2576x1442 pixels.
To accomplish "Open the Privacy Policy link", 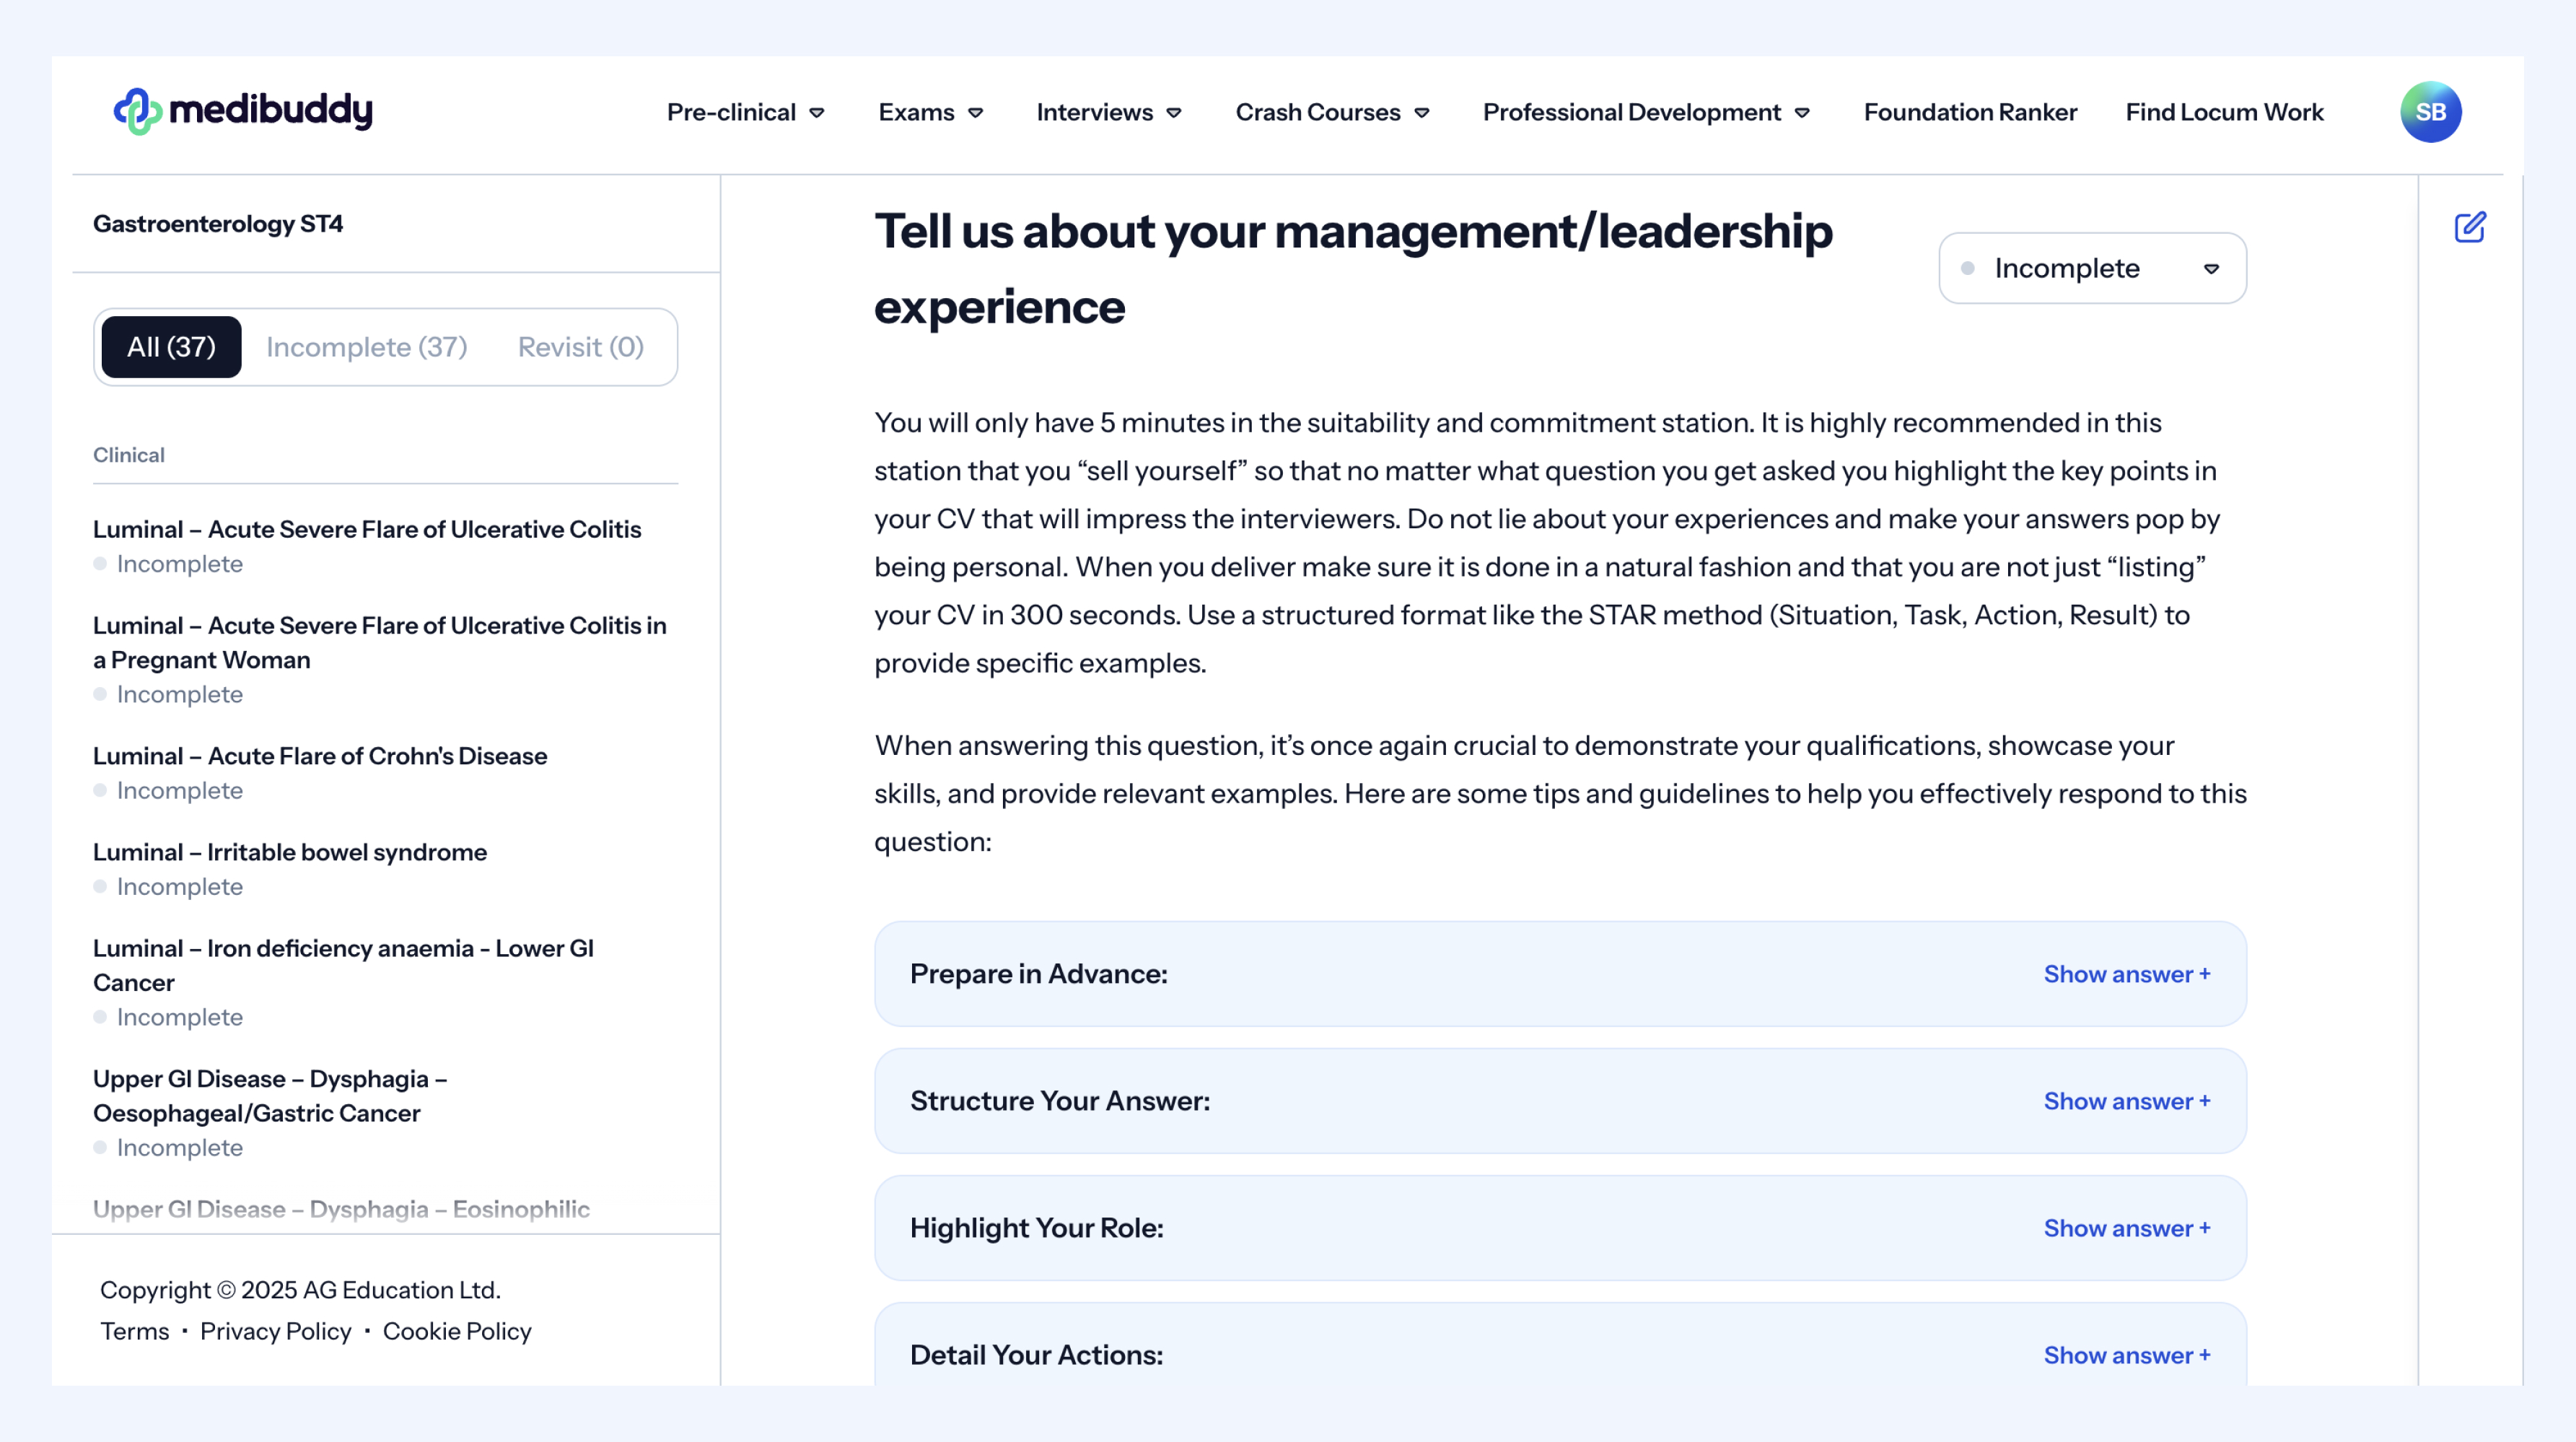I will click(x=275, y=1331).
